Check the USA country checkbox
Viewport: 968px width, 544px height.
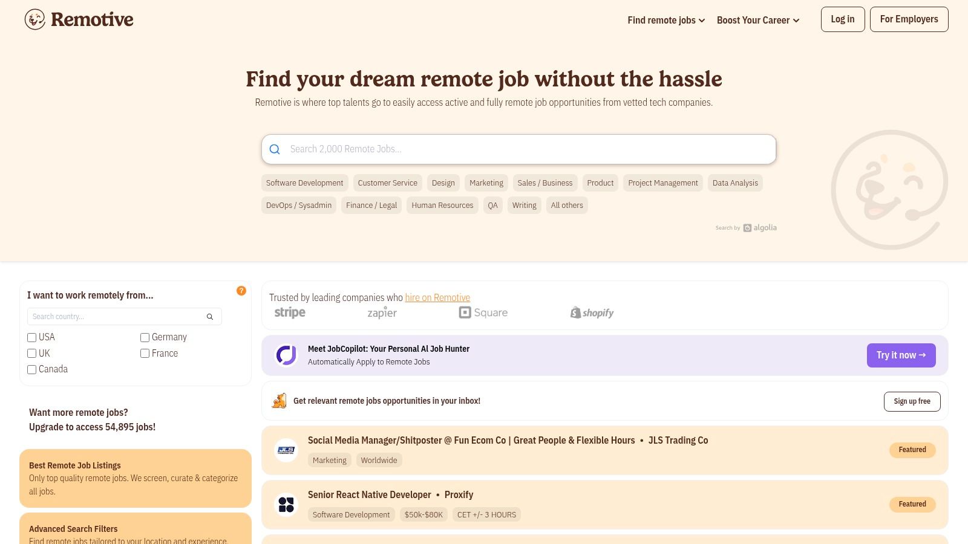[32, 337]
